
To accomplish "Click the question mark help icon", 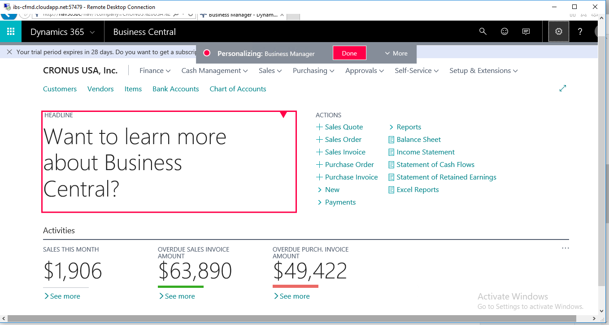I will coord(580,32).
